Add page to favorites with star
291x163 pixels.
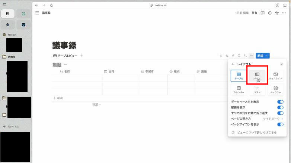pos(277,13)
